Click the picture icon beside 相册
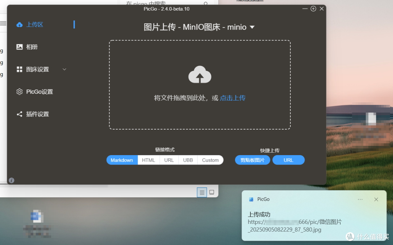The image size is (393, 245). pos(19,47)
